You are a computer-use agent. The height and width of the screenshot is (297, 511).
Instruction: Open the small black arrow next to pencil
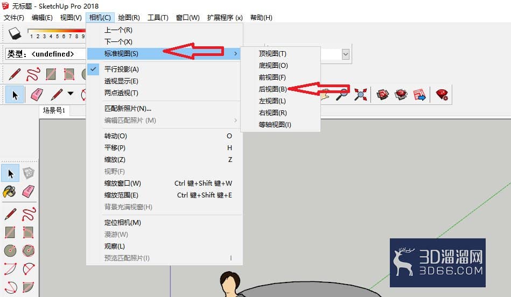(x=71, y=94)
